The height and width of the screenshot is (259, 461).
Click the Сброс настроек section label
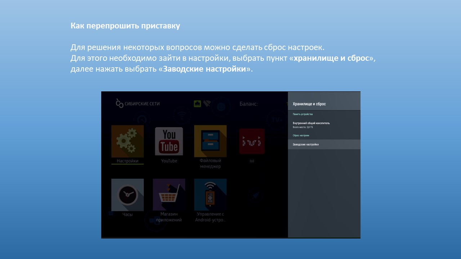tap(301, 136)
